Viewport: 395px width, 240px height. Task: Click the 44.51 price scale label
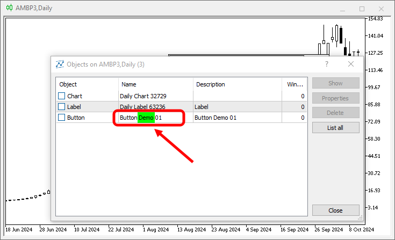(x=374, y=156)
